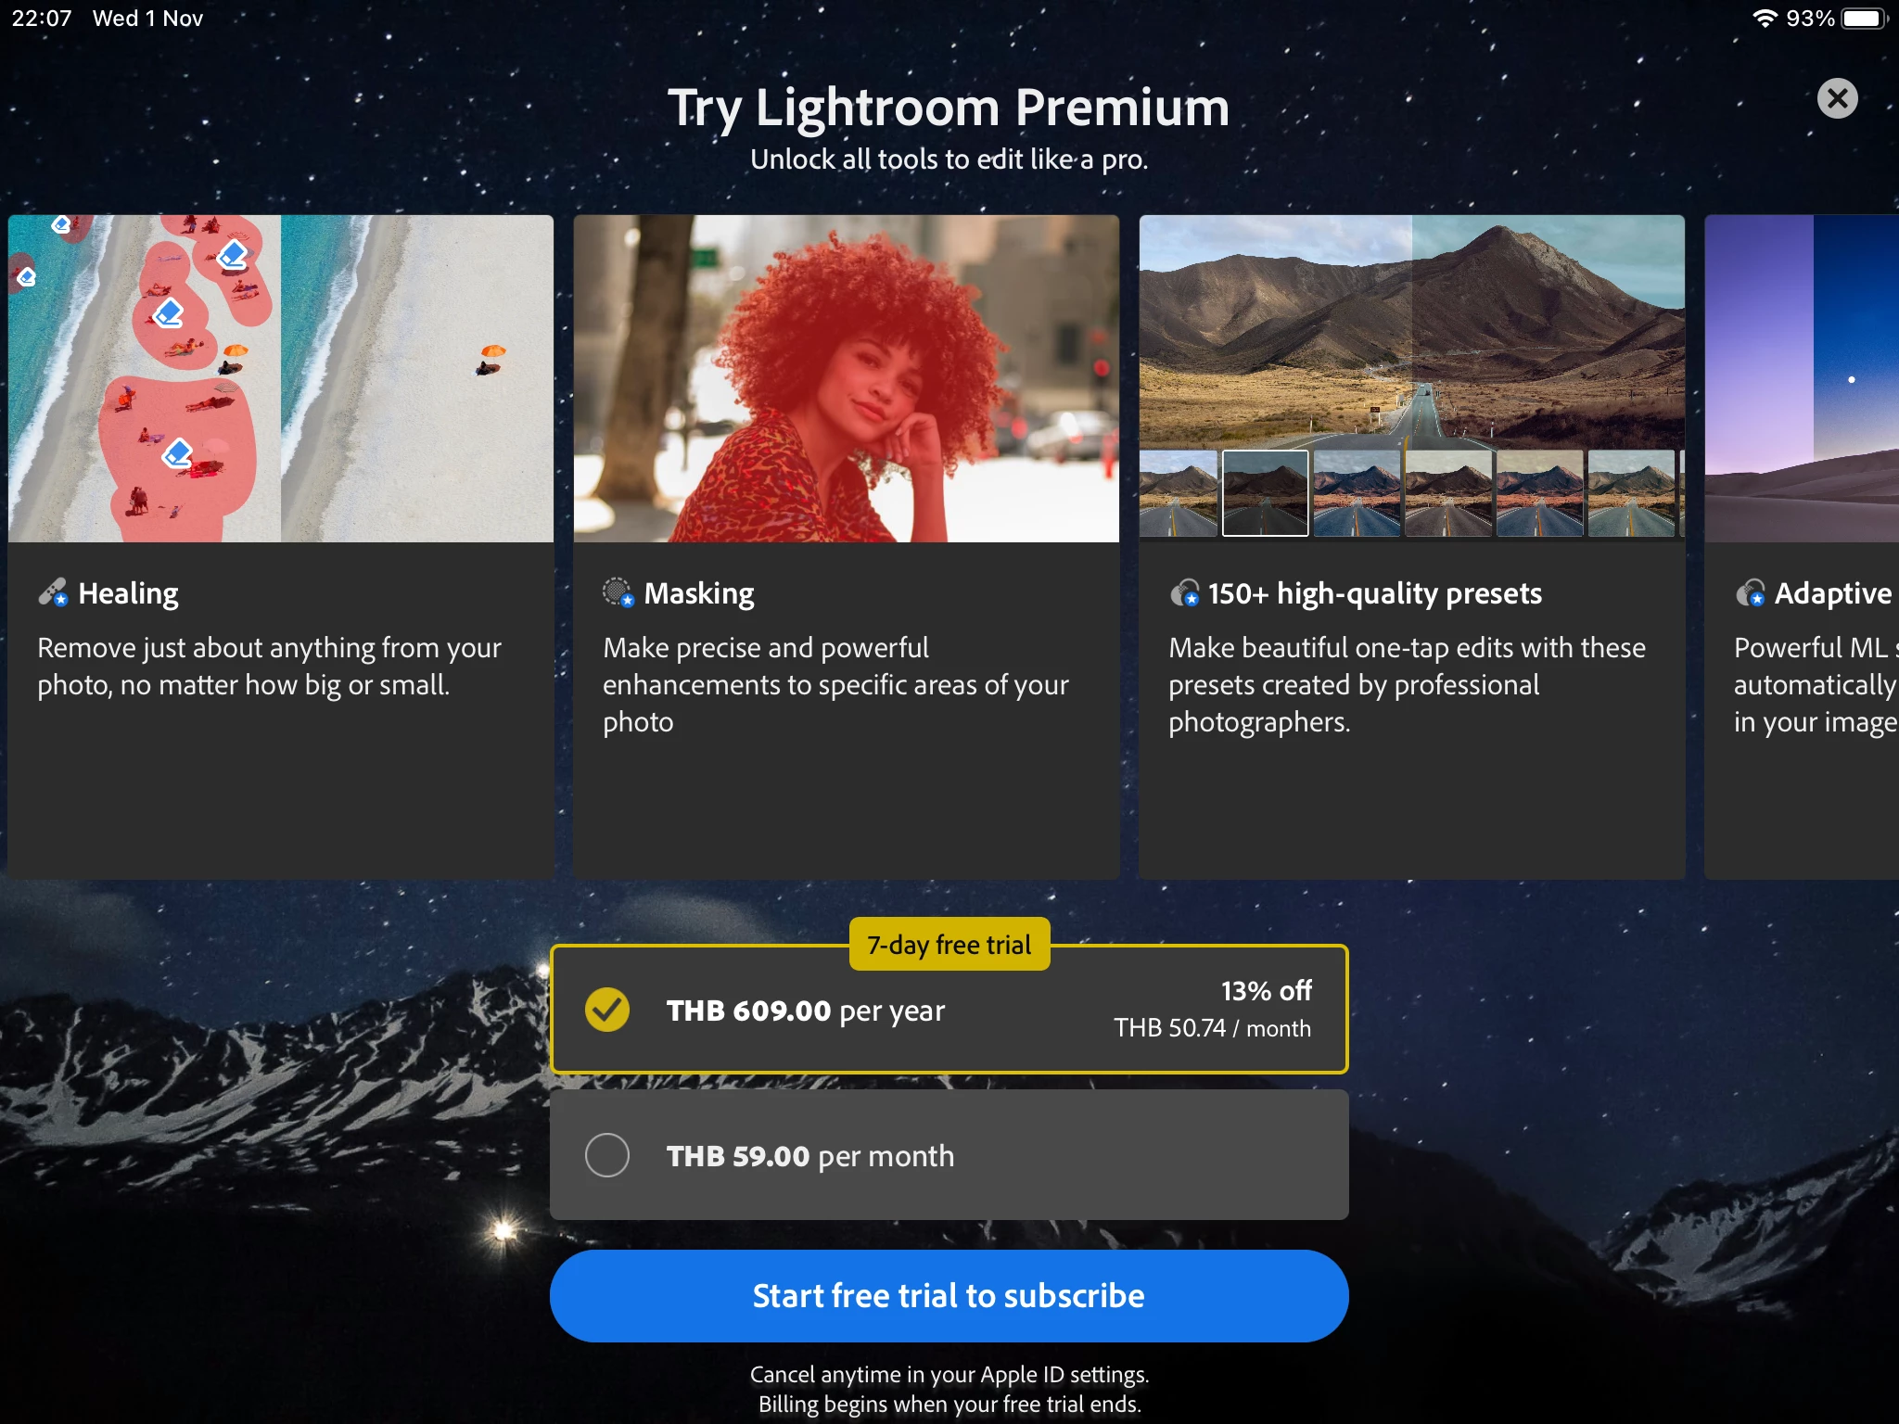Select the THB 59.00 per month plan

click(x=949, y=1155)
